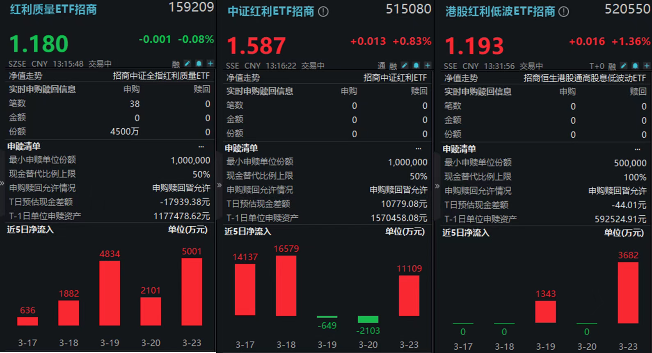This screenshot has height=353, width=652.
Task: Click the 2101 bar for 3-20 in 红利质量ETF chart
Action: pos(151,311)
